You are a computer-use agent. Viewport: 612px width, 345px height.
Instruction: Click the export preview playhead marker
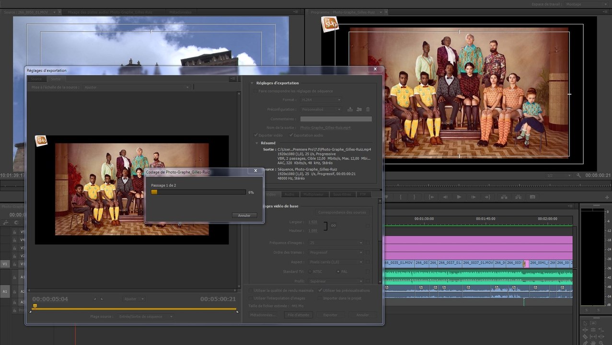35,306
